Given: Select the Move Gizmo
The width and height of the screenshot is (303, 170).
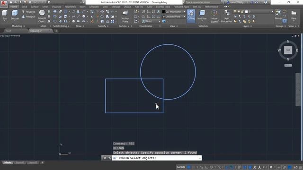Looking at the screenshot, I should pyautogui.click(x=214, y=16).
